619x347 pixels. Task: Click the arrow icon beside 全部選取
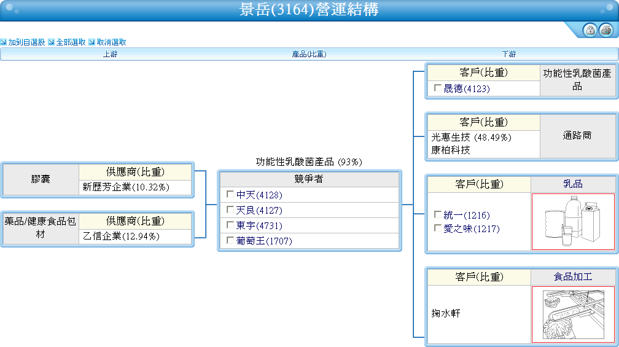tap(52, 42)
